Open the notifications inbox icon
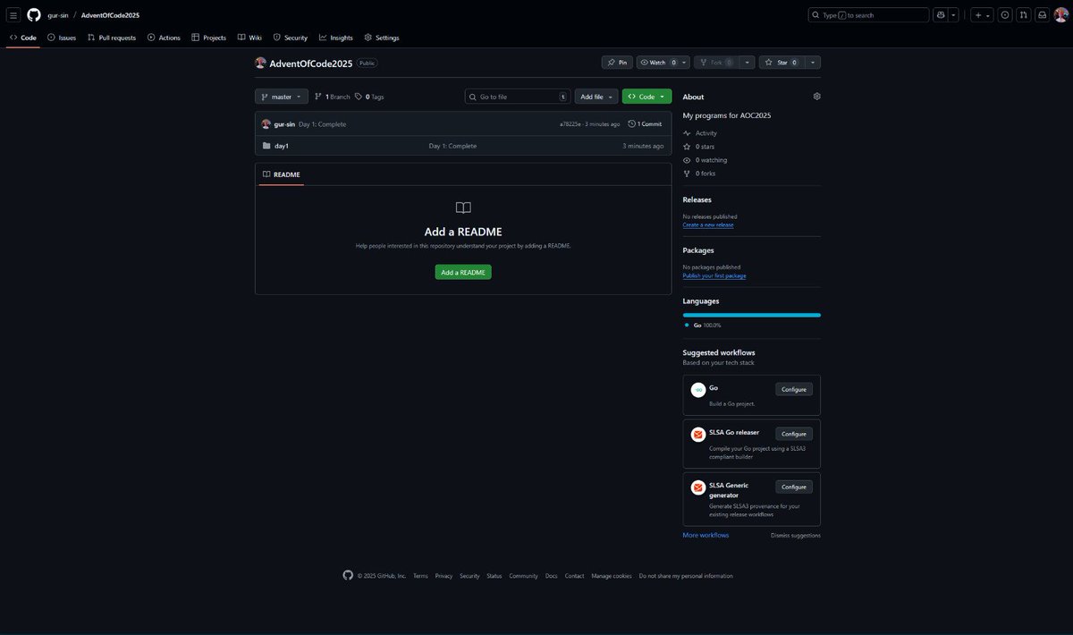1073x635 pixels. (x=1041, y=15)
